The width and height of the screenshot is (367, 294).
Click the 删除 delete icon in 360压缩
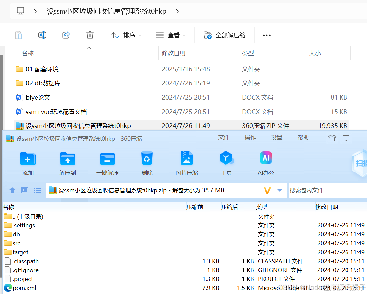(147, 164)
